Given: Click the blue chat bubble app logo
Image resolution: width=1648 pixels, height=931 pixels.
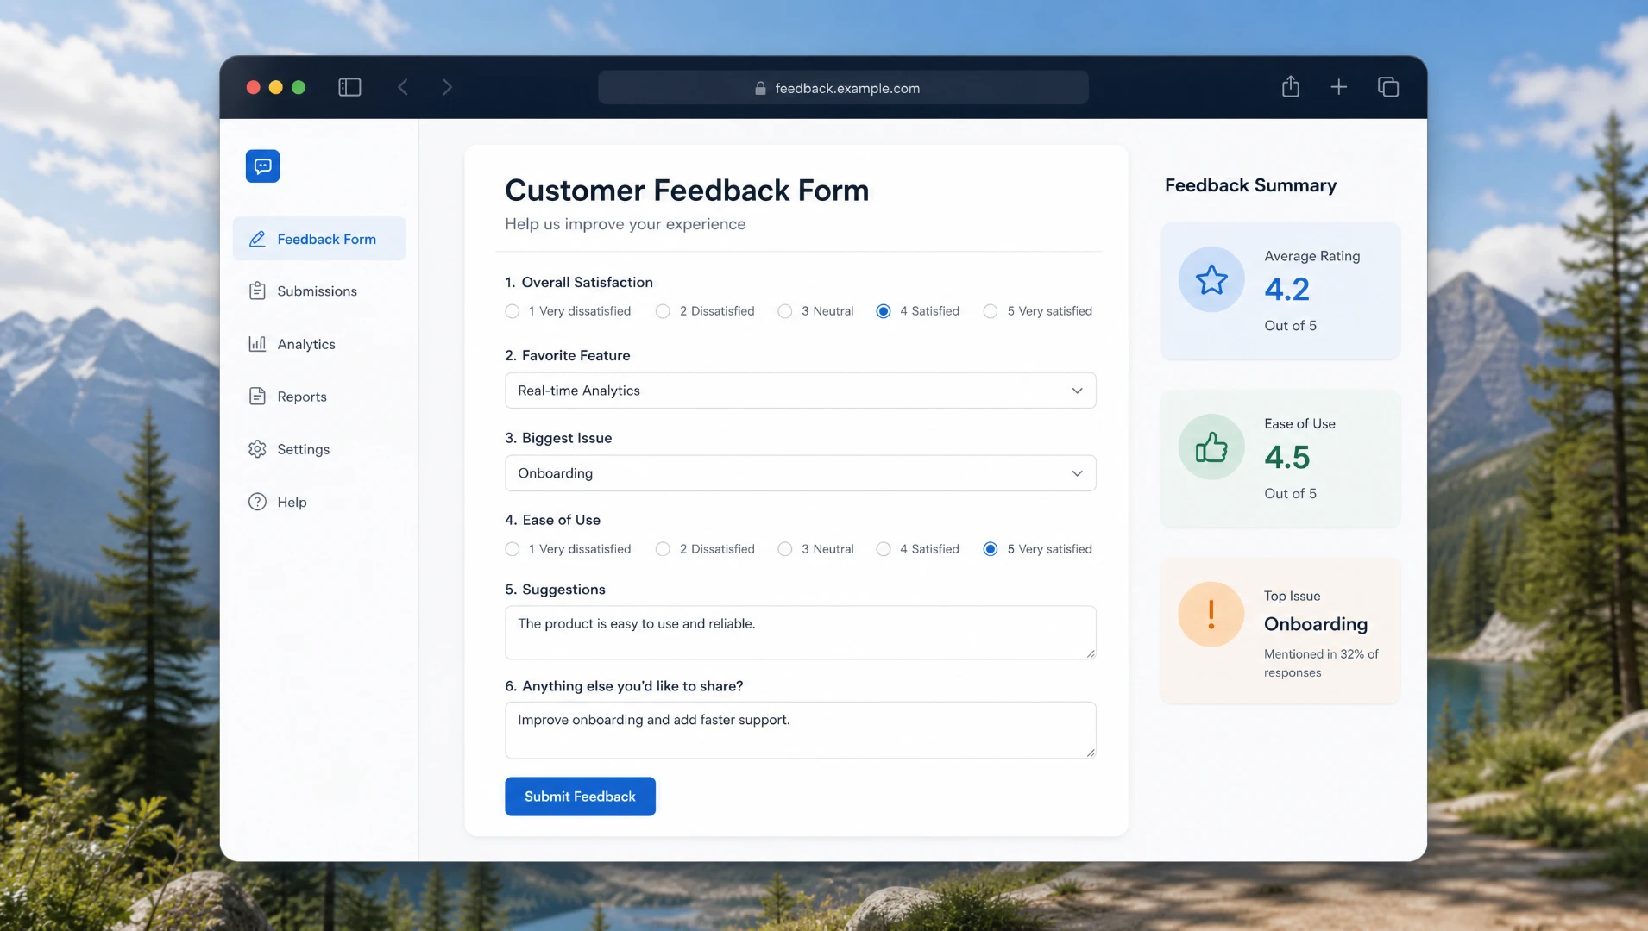Looking at the screenshot, I should 262,166.
